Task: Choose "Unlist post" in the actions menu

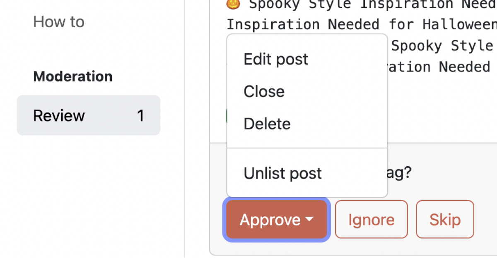Action: point(282,173)
